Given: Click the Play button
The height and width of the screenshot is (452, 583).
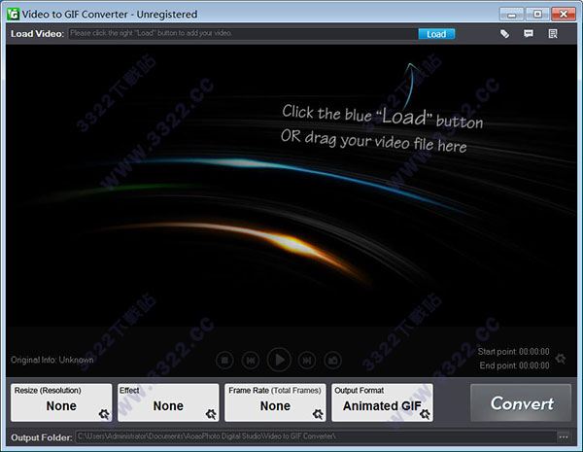Looking at the screenshot, I should tap(279, 360).
